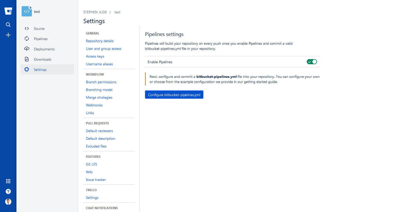
Task: Click the PULL REQUESTS section header
Action: tap(97, 123)
